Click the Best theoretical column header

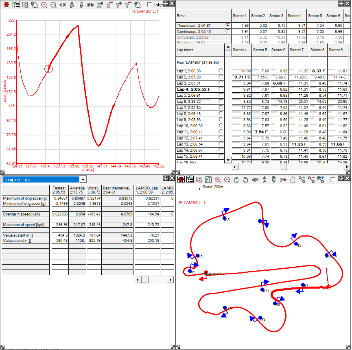118,190
